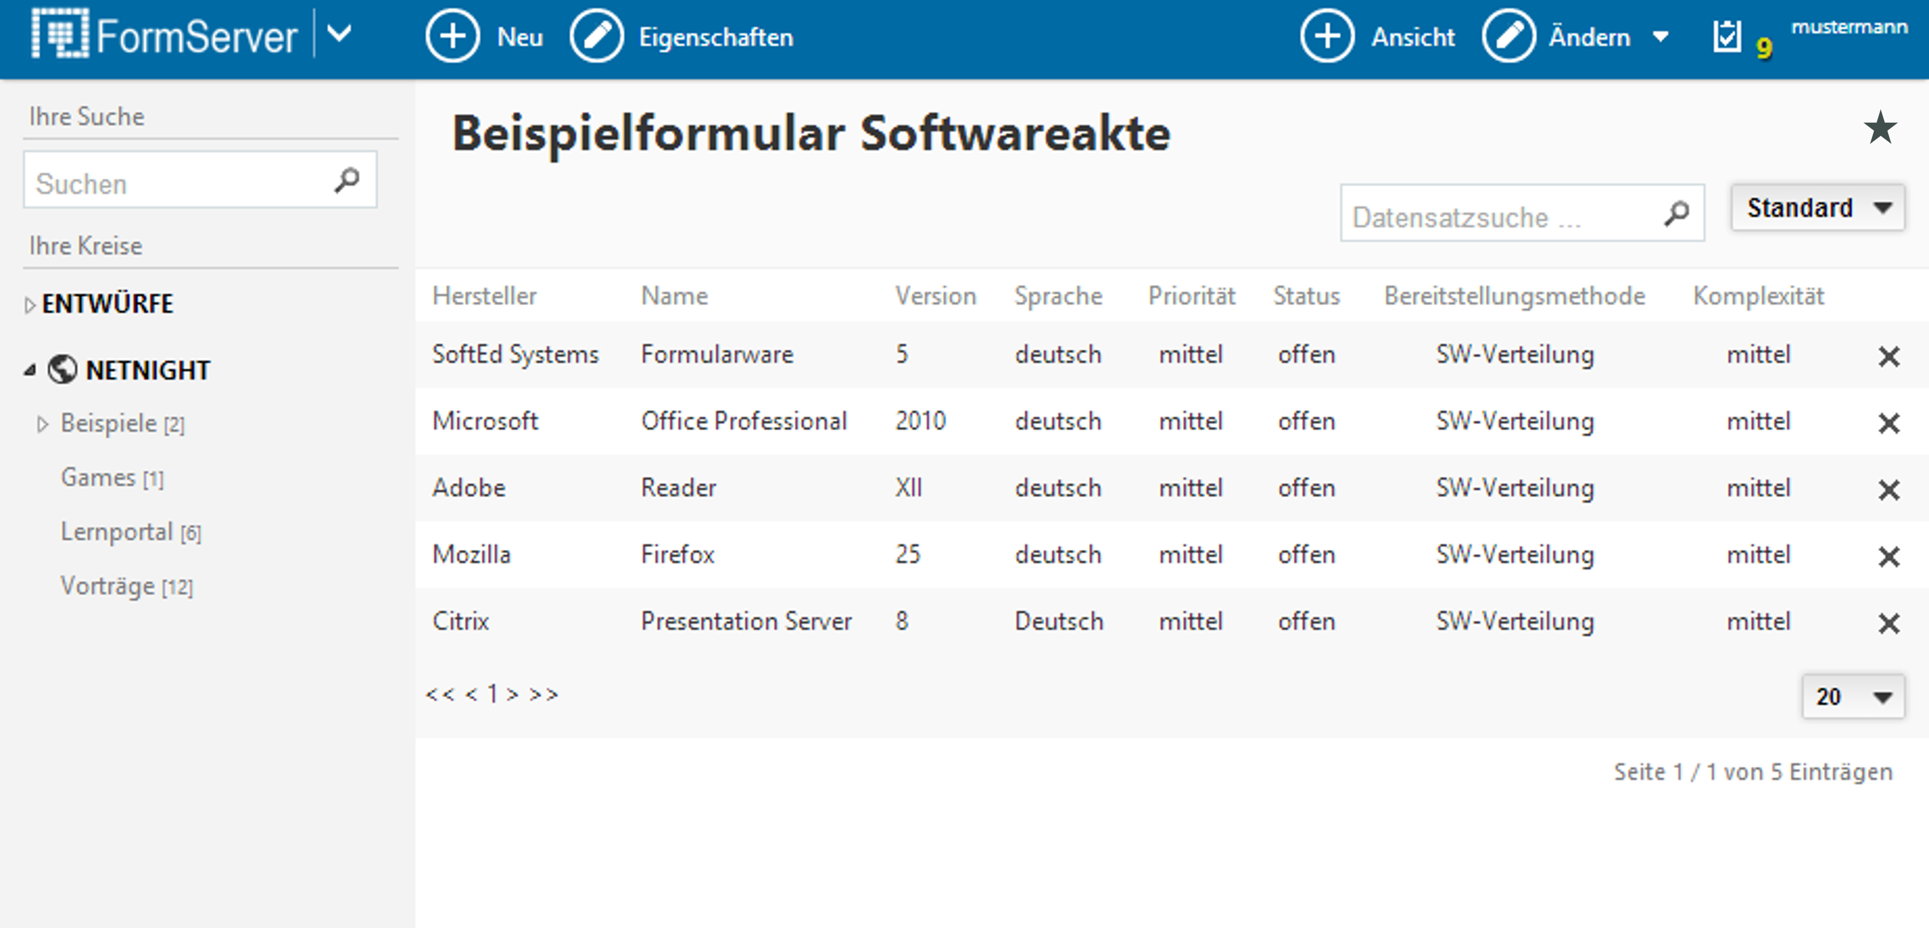1929x928 pixels.
Task: Click the Neu plus circle icon
Action: coord(452,36)
